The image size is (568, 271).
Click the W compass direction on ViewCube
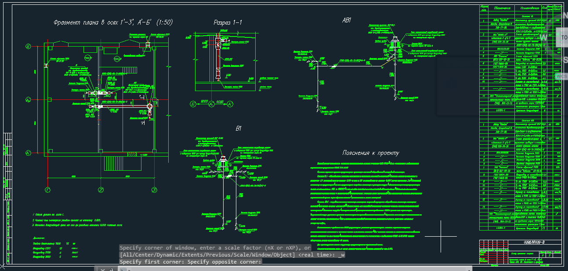point(544,38)
